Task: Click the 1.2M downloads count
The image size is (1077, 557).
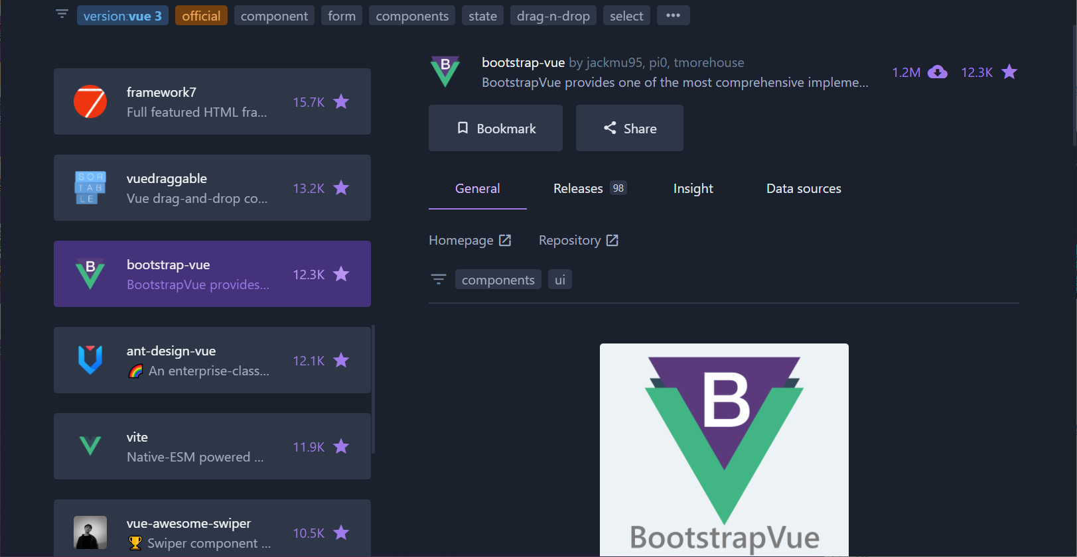Action: point(906,72)
